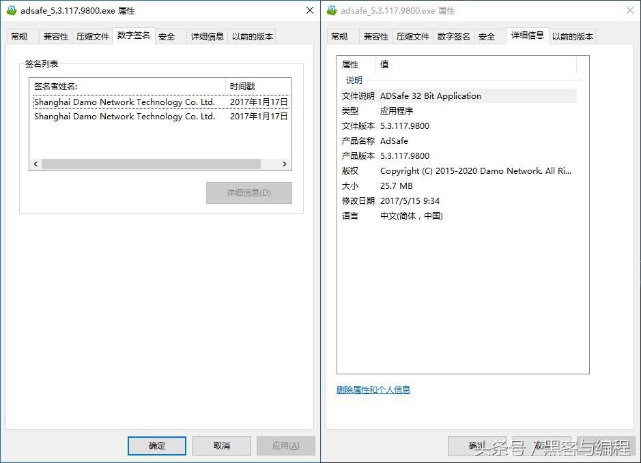Click 删除属性和个人信息 link

373,389
